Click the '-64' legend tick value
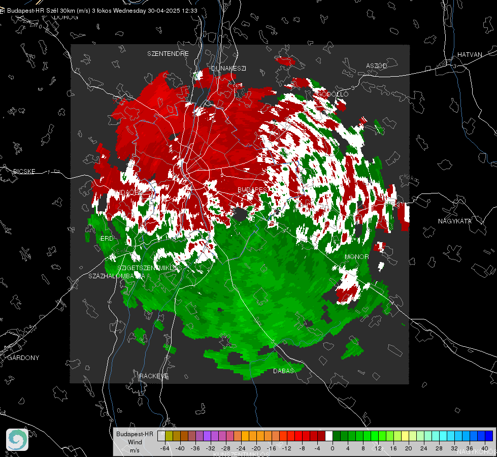The height and width of the screenshot is (457, 497). pos(165,448)
